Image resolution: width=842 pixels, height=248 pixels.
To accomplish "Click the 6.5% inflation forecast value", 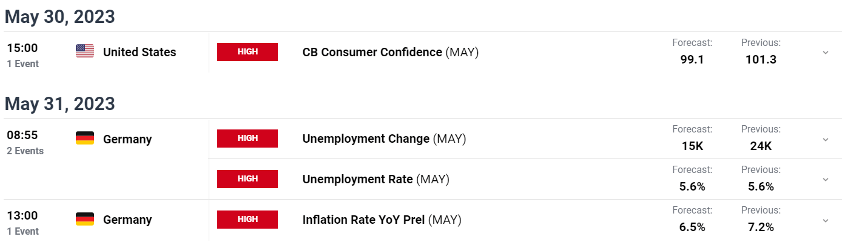I will pyautogui.click(x=692, y=227).
